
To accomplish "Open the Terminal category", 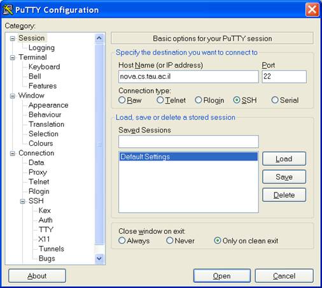I will tap(32, 57).
